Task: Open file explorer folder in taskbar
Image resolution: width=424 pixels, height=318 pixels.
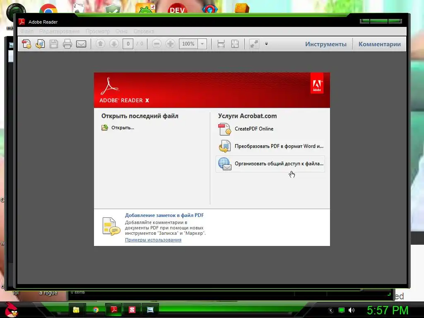Action: click(76, 310)
